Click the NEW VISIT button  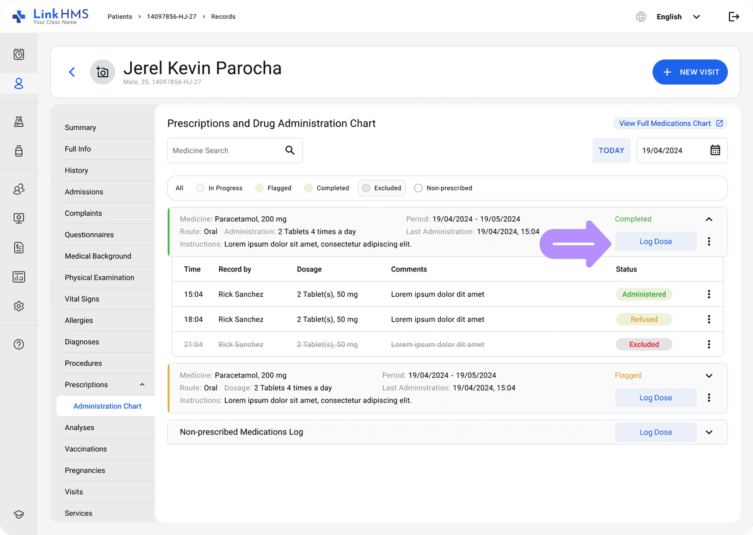690,72
